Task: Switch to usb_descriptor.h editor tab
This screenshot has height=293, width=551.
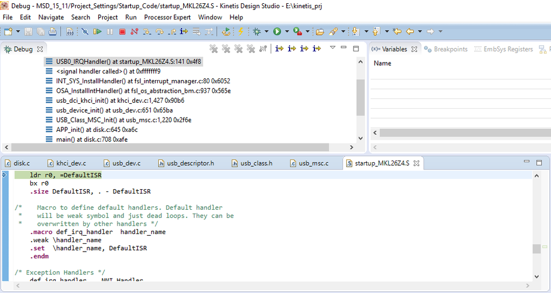Action: [x=186, y=163]
